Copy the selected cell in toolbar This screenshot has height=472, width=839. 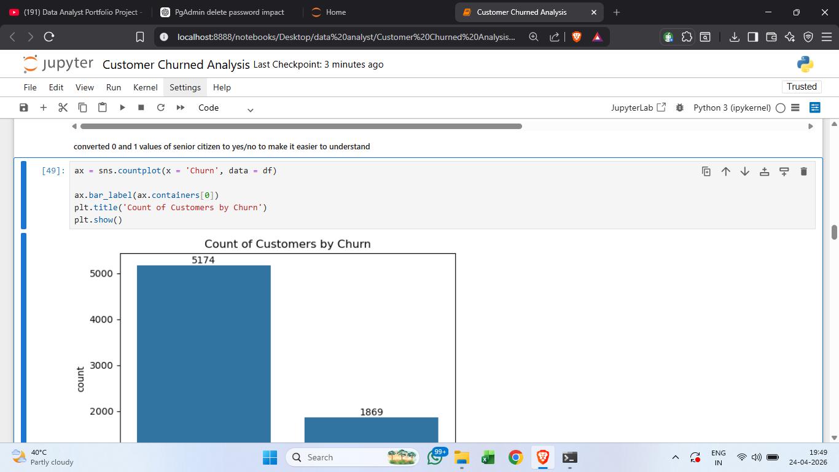82,108
